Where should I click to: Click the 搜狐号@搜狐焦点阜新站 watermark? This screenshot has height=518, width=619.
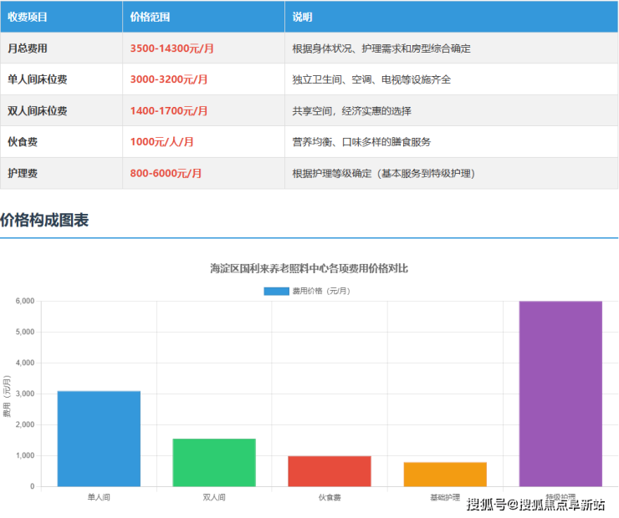coord(535,504)
